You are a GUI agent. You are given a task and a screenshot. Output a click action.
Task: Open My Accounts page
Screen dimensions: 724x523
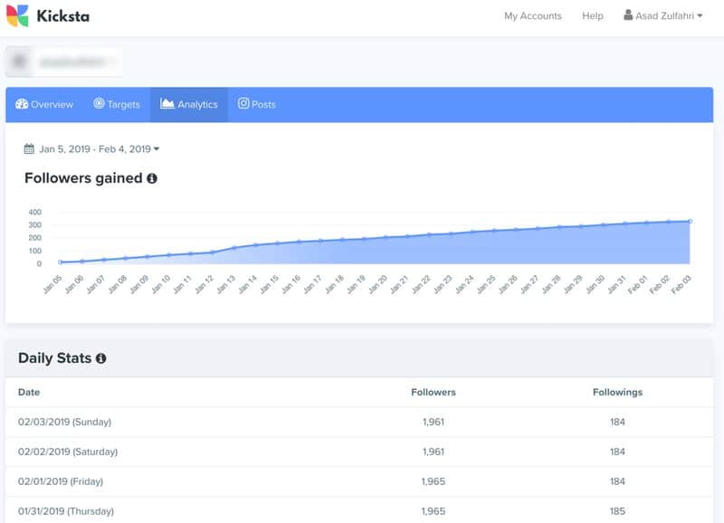click(x=532, y=15)
